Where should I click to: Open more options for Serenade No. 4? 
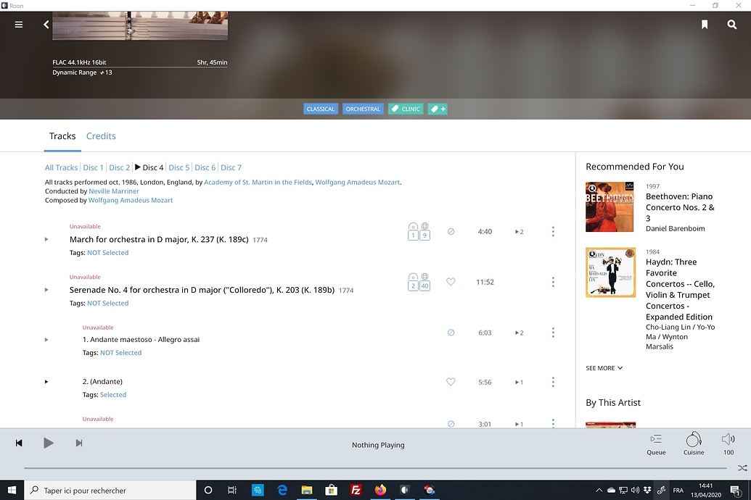[x=553, y=282]
